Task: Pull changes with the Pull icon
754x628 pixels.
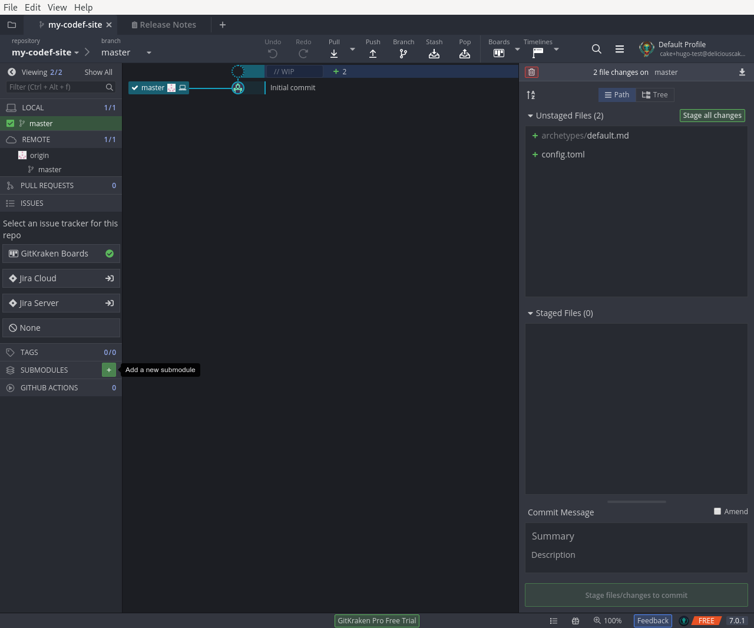Action: tap(334, 54)
